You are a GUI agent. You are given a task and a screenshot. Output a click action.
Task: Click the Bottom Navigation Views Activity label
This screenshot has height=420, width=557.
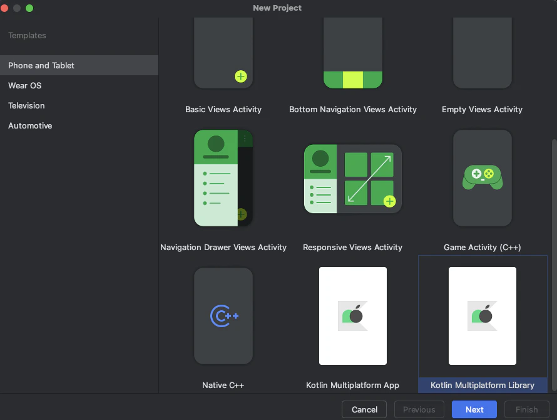[x=353, y=109]
